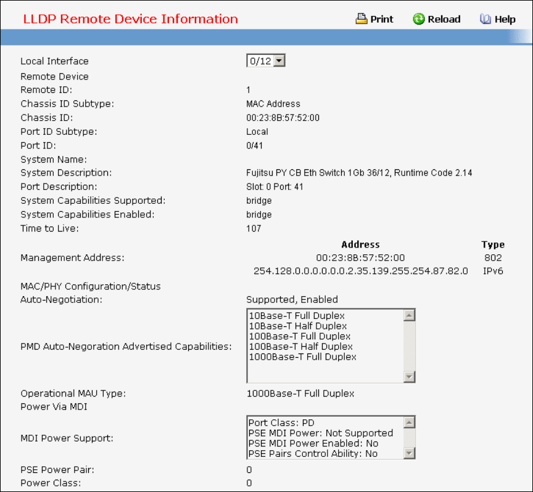The height and width of the screenshot is (492, 533).
Task: Open the Local Interface 0/12 dropdown
Action: [x=266, y=61]
